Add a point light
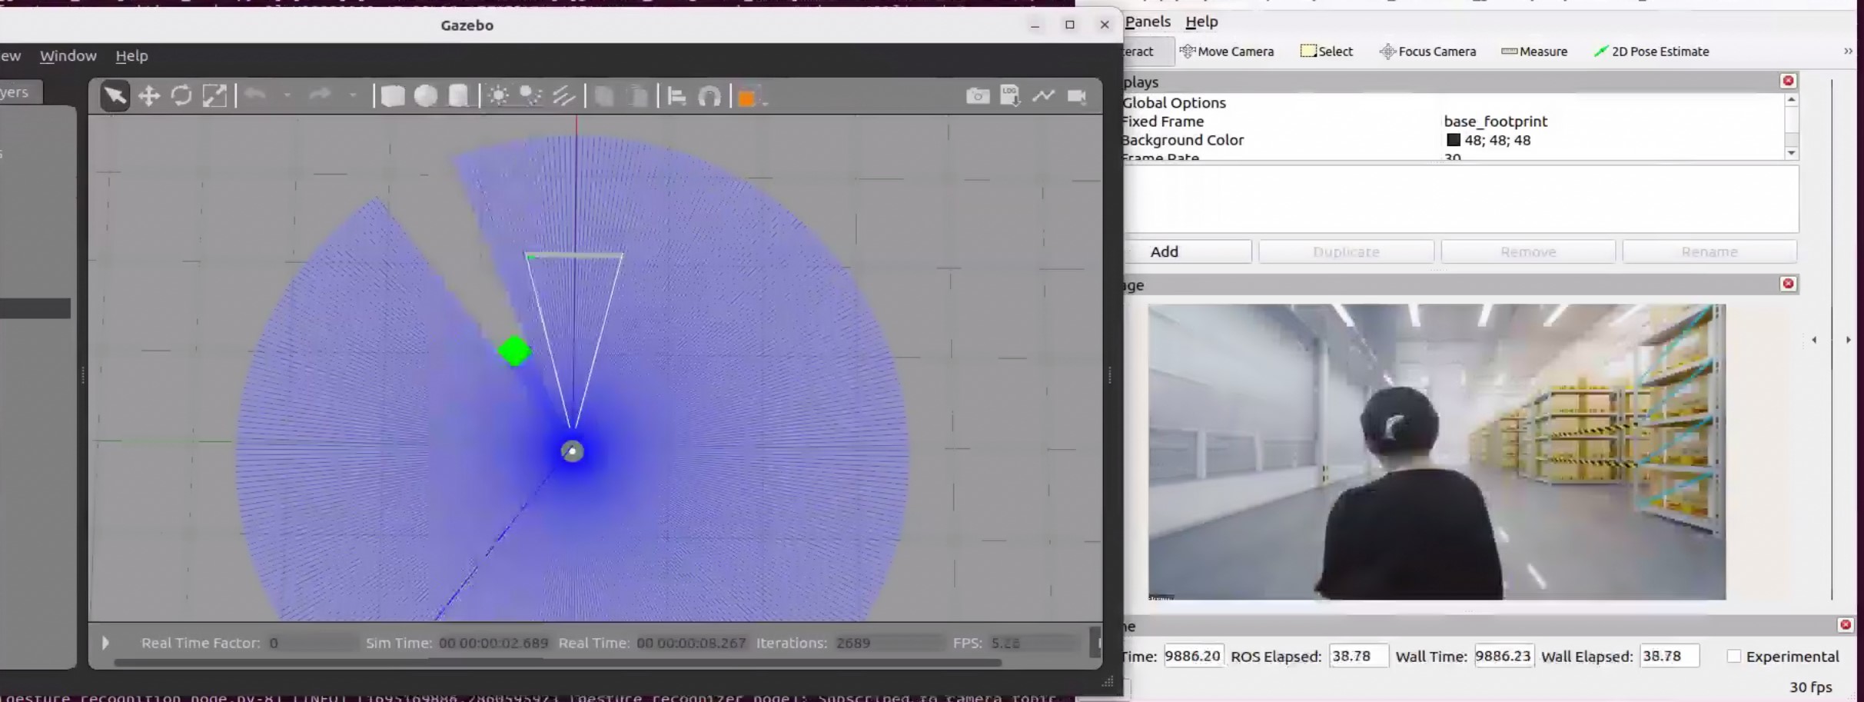 pyautogui.click(x=499, y=96)
